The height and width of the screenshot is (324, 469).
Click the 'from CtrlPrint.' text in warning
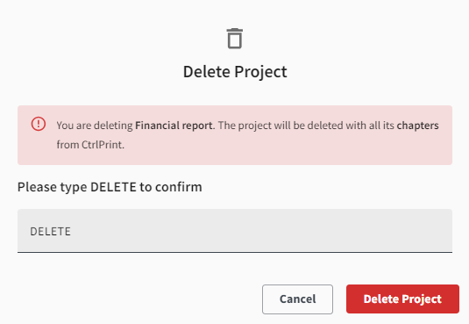[x=90, y=145]
